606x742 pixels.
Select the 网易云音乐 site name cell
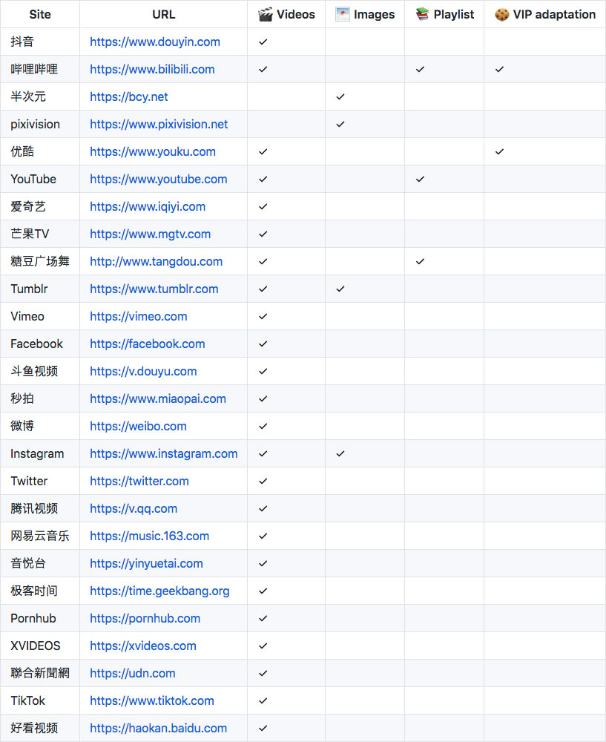pyautogui.click(x=40, y=536)
